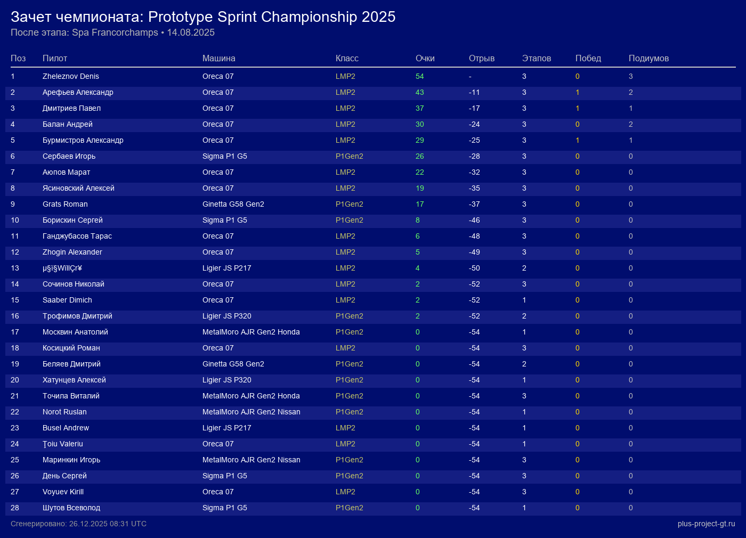
Task: Click the 'Очки' column header
Action: tap(425, 59)
